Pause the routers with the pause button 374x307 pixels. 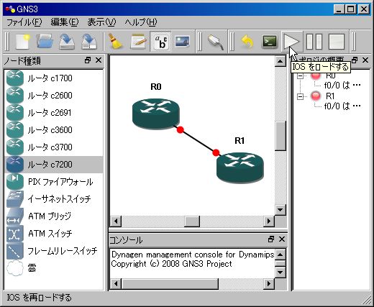click(314, 42)
